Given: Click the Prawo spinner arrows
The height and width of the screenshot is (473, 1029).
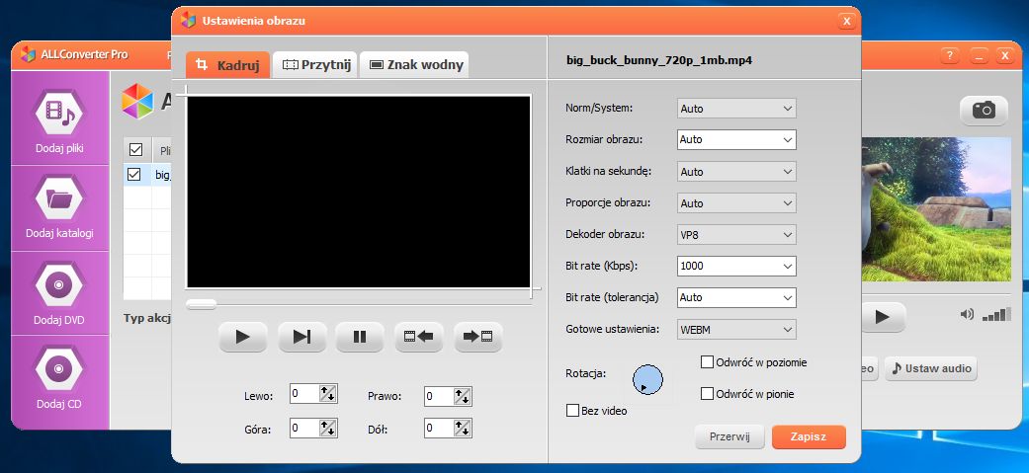Looking at the screenshot, I should 463,396.
